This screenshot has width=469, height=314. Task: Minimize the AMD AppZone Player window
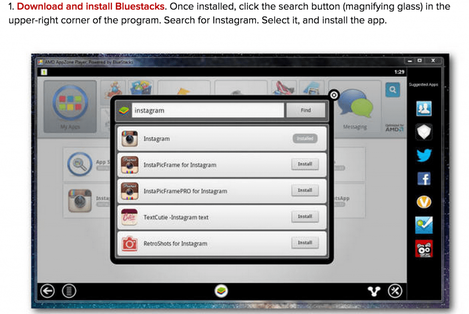[x=410, y=61]
